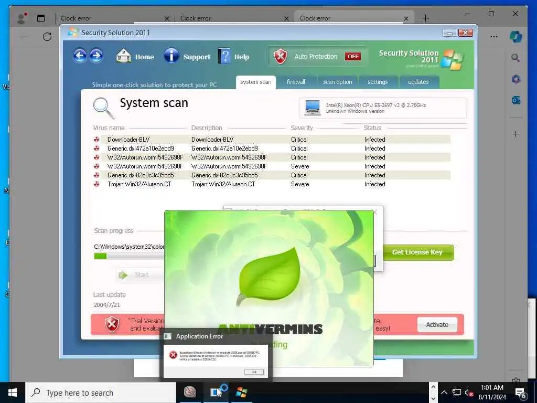Click the biohazard icon beside Trojan:Win32/Alureon.CT
This screenshot has width=537, height=403.
(x=96, y=184)
